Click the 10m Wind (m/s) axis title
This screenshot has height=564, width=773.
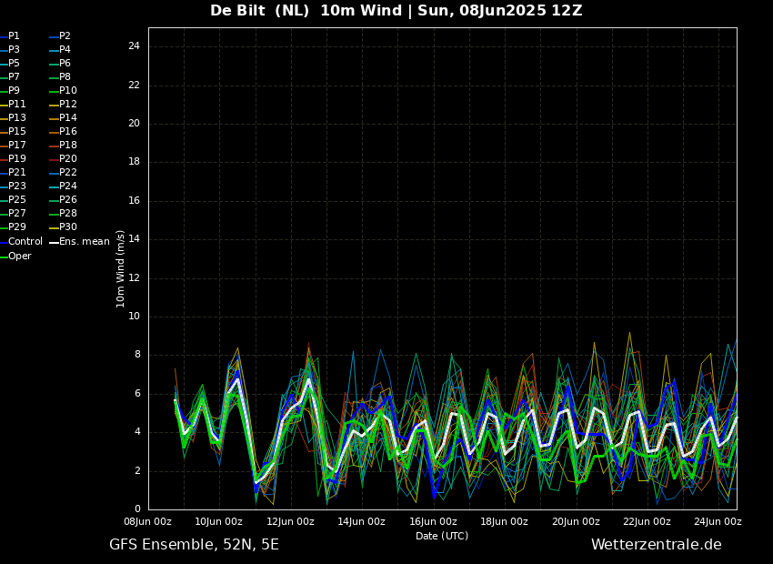(x=121, y=268)
